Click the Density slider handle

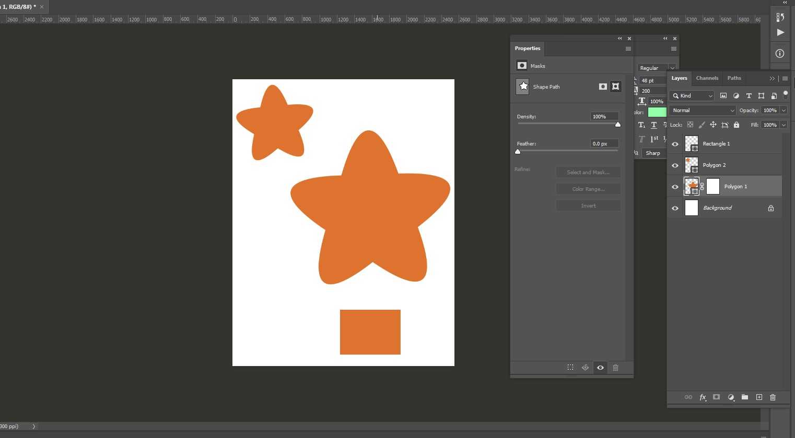pyautogui.click(x=618, y=125)
